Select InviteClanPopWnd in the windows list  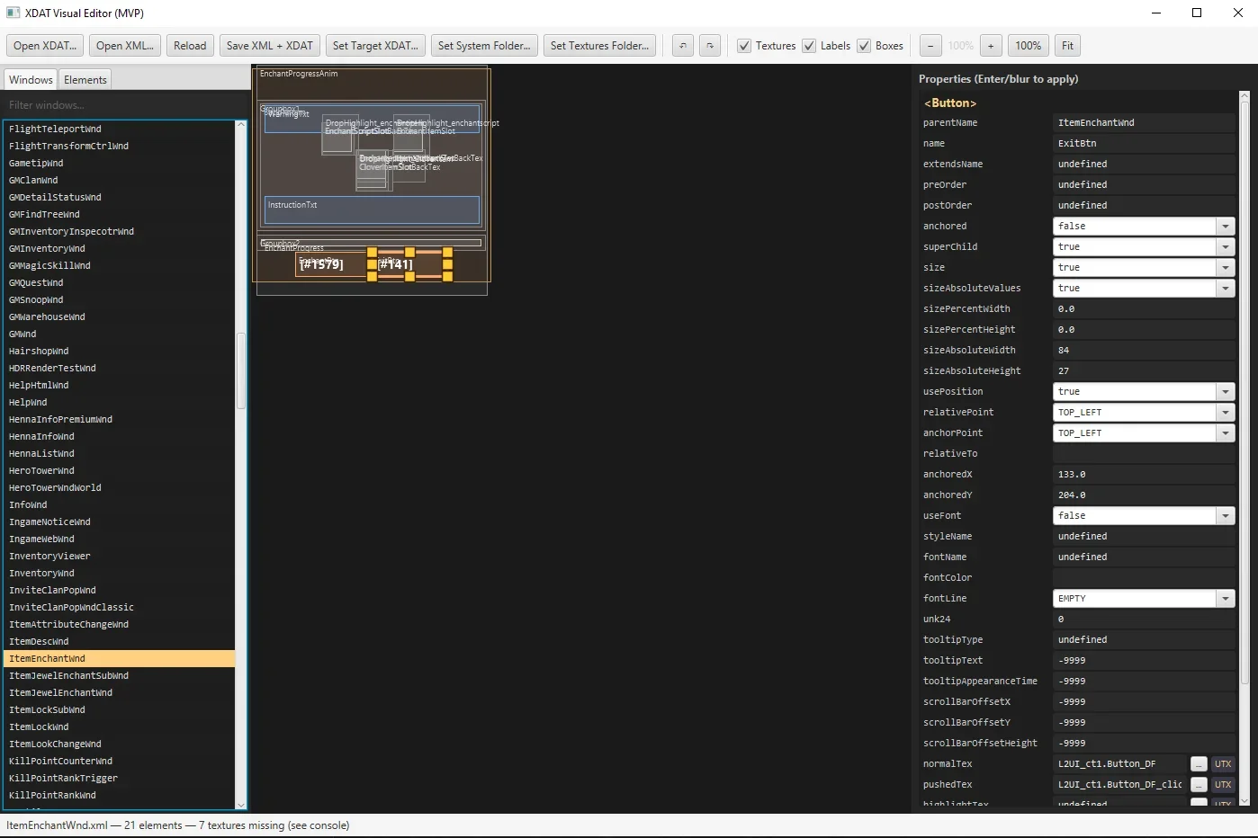point(120,591)
